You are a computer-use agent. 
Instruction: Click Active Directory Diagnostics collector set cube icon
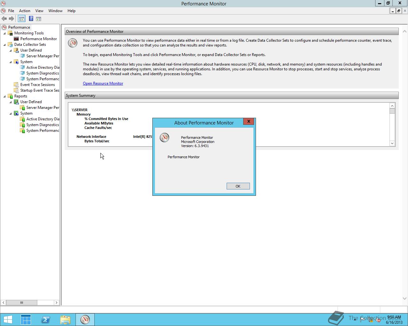[22, 67]
